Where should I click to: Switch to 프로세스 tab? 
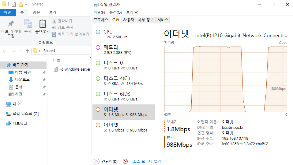[x=101, y=20]
